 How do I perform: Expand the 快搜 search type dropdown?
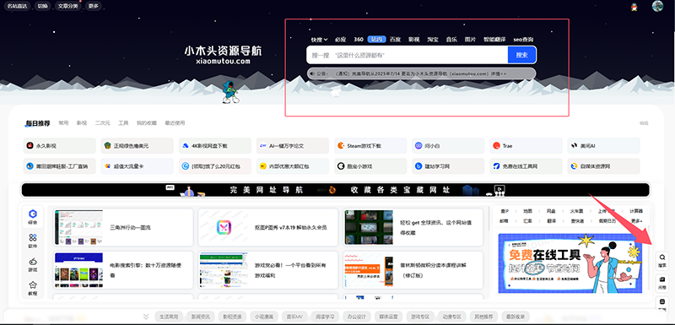pos(320,40)
